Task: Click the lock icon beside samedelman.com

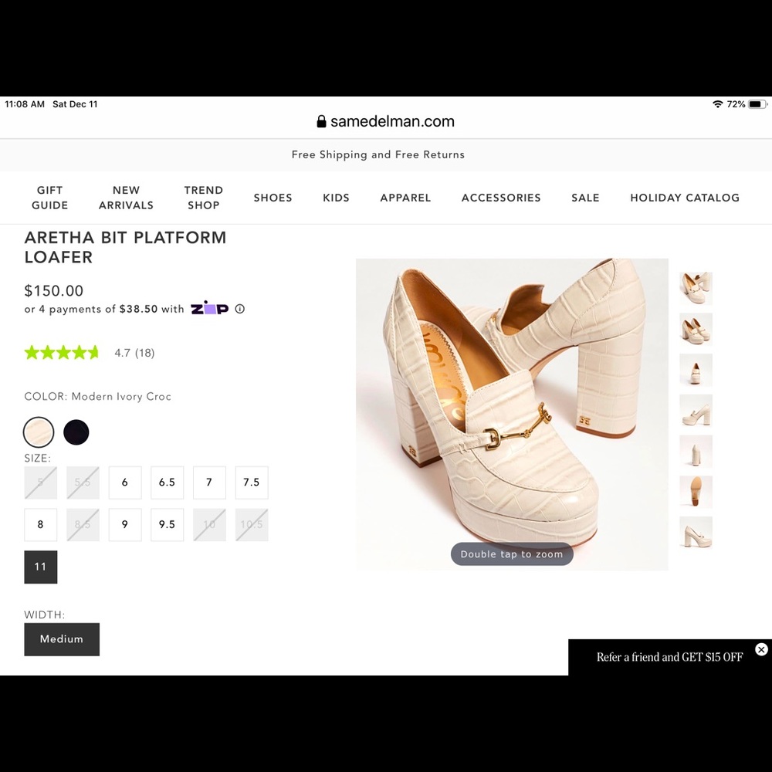Action: 321,120
